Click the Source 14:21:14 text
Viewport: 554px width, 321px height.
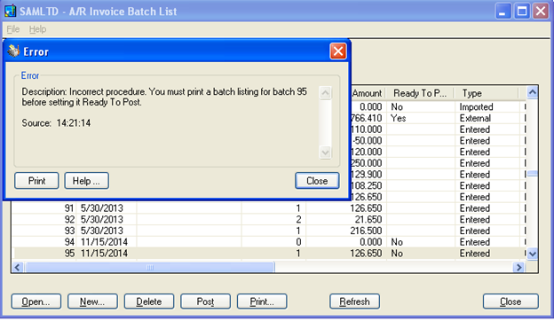click(x=56, y=123)
